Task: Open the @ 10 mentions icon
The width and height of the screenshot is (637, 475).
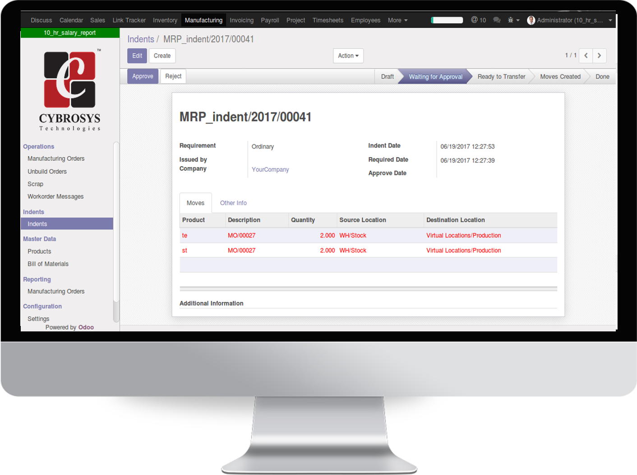Action: point(478,20)
